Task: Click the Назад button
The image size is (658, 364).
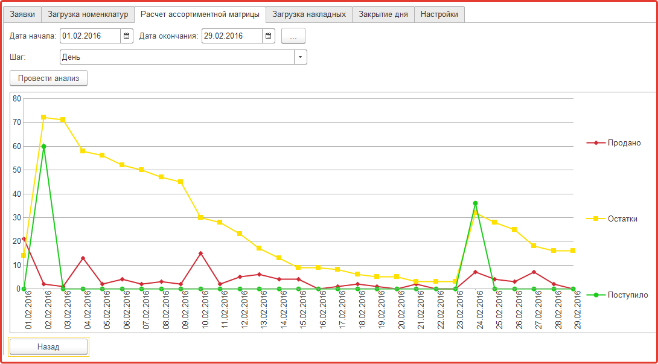Action: click(48, 346)
